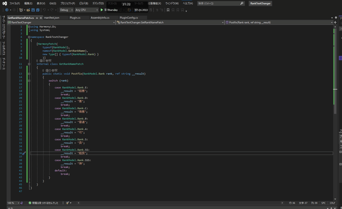This screenshot has height=209, width=342.
Task: Click the Undo arrow icon
Action: (x=44, y=10)
